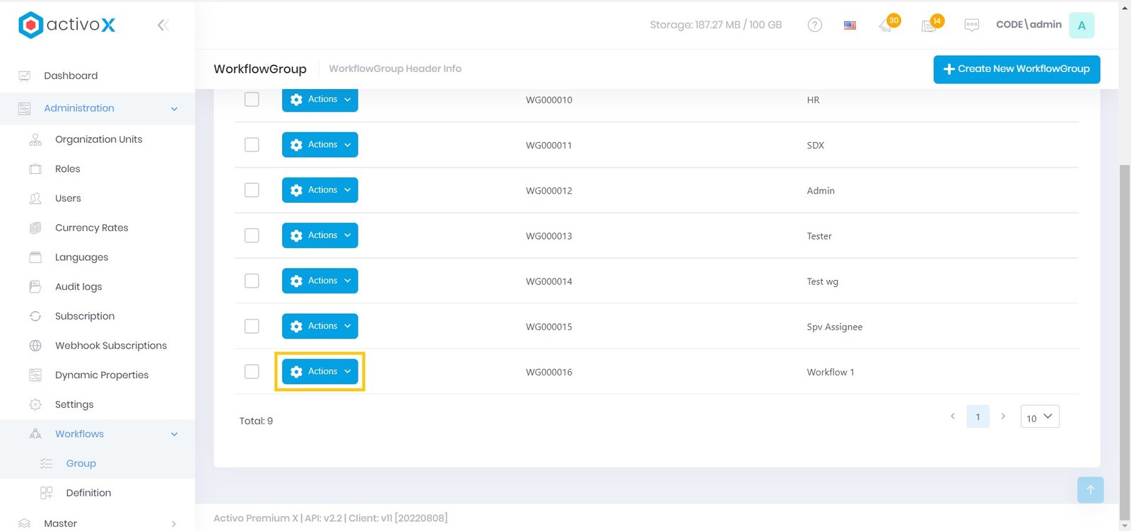Viewport: 1131px width, 531px height.
Task: Click the Settings gear icon in sidebar
Action: (x=35, y=404)
